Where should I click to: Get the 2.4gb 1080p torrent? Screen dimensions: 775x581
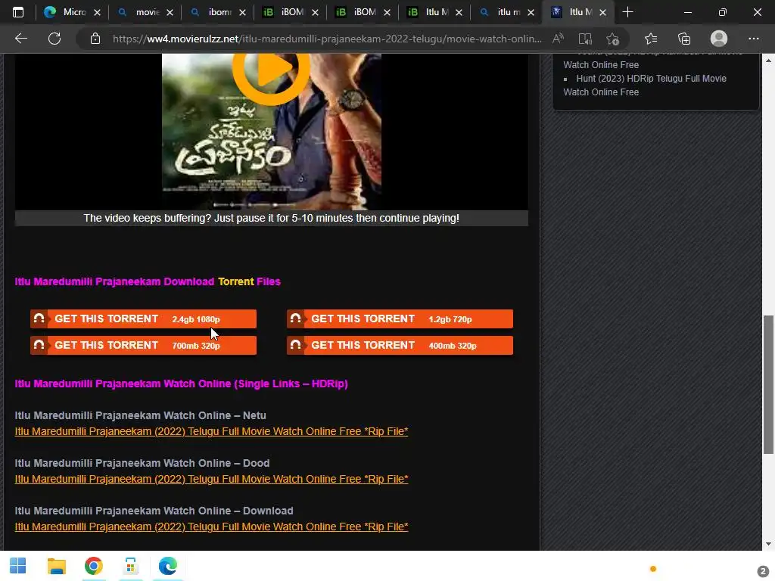[143, 319]
